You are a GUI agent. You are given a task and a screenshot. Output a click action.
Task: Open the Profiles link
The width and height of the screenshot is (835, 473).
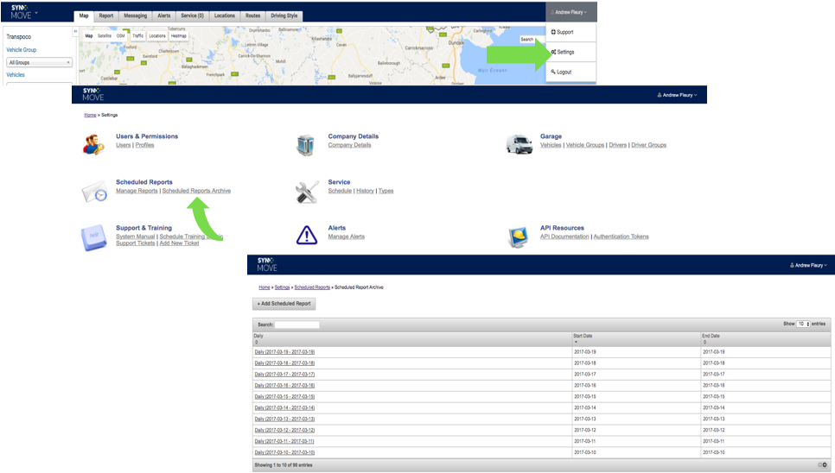[x=144, y=145]
